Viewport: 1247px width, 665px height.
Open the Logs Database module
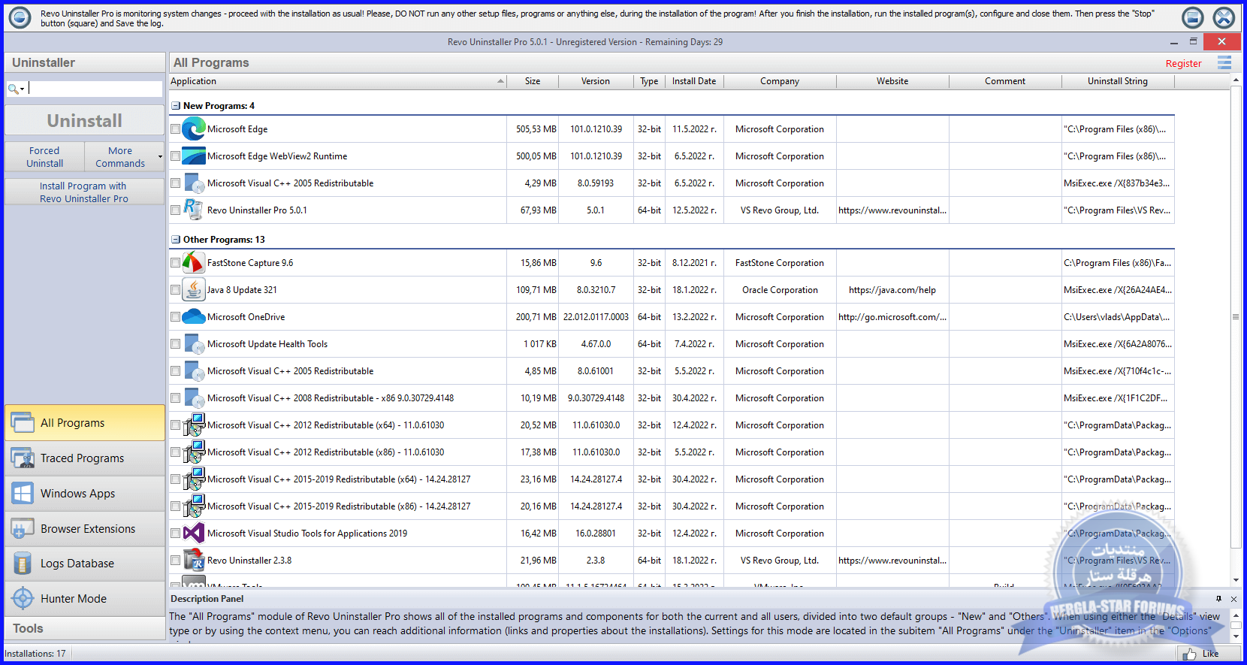(85, 564)
